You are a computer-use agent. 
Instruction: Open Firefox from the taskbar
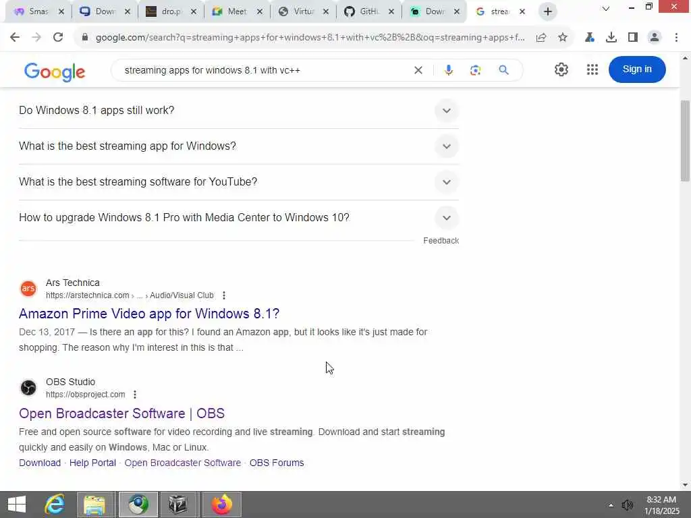point(221,505)
